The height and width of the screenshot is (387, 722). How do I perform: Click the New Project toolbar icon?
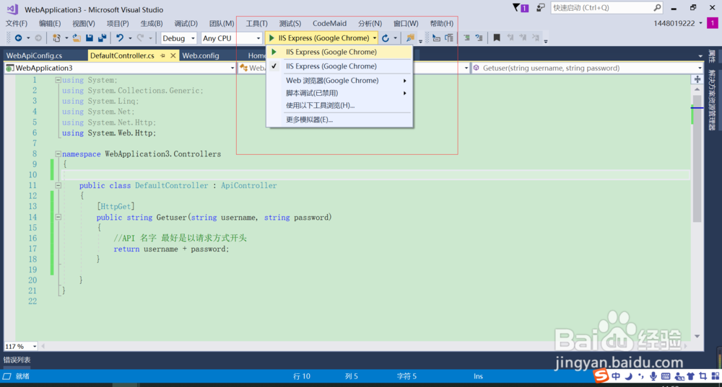pos(56,38)
